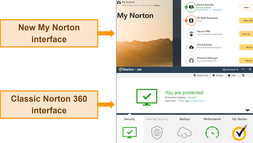The image size is (253, 143).
Task: Turn On Secure VPN
Action: coord(246,34)
